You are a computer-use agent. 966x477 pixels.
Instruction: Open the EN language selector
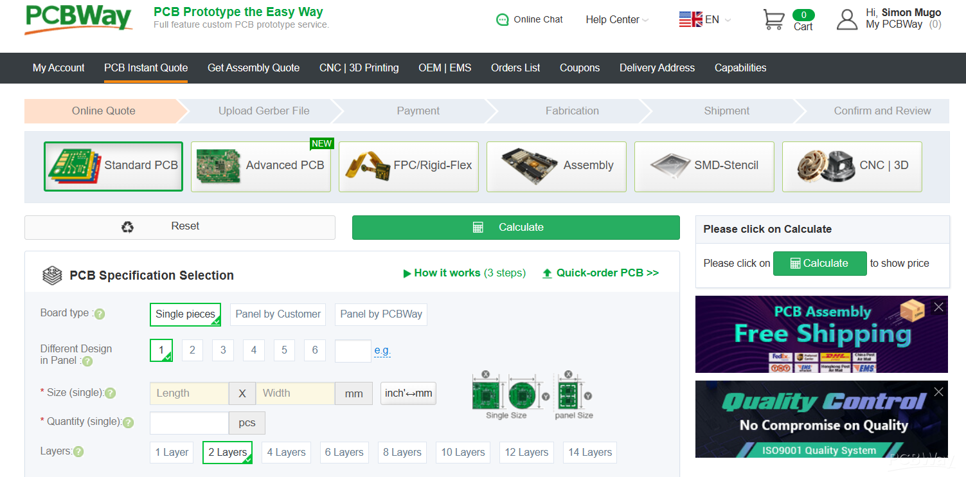click(705, 20)
